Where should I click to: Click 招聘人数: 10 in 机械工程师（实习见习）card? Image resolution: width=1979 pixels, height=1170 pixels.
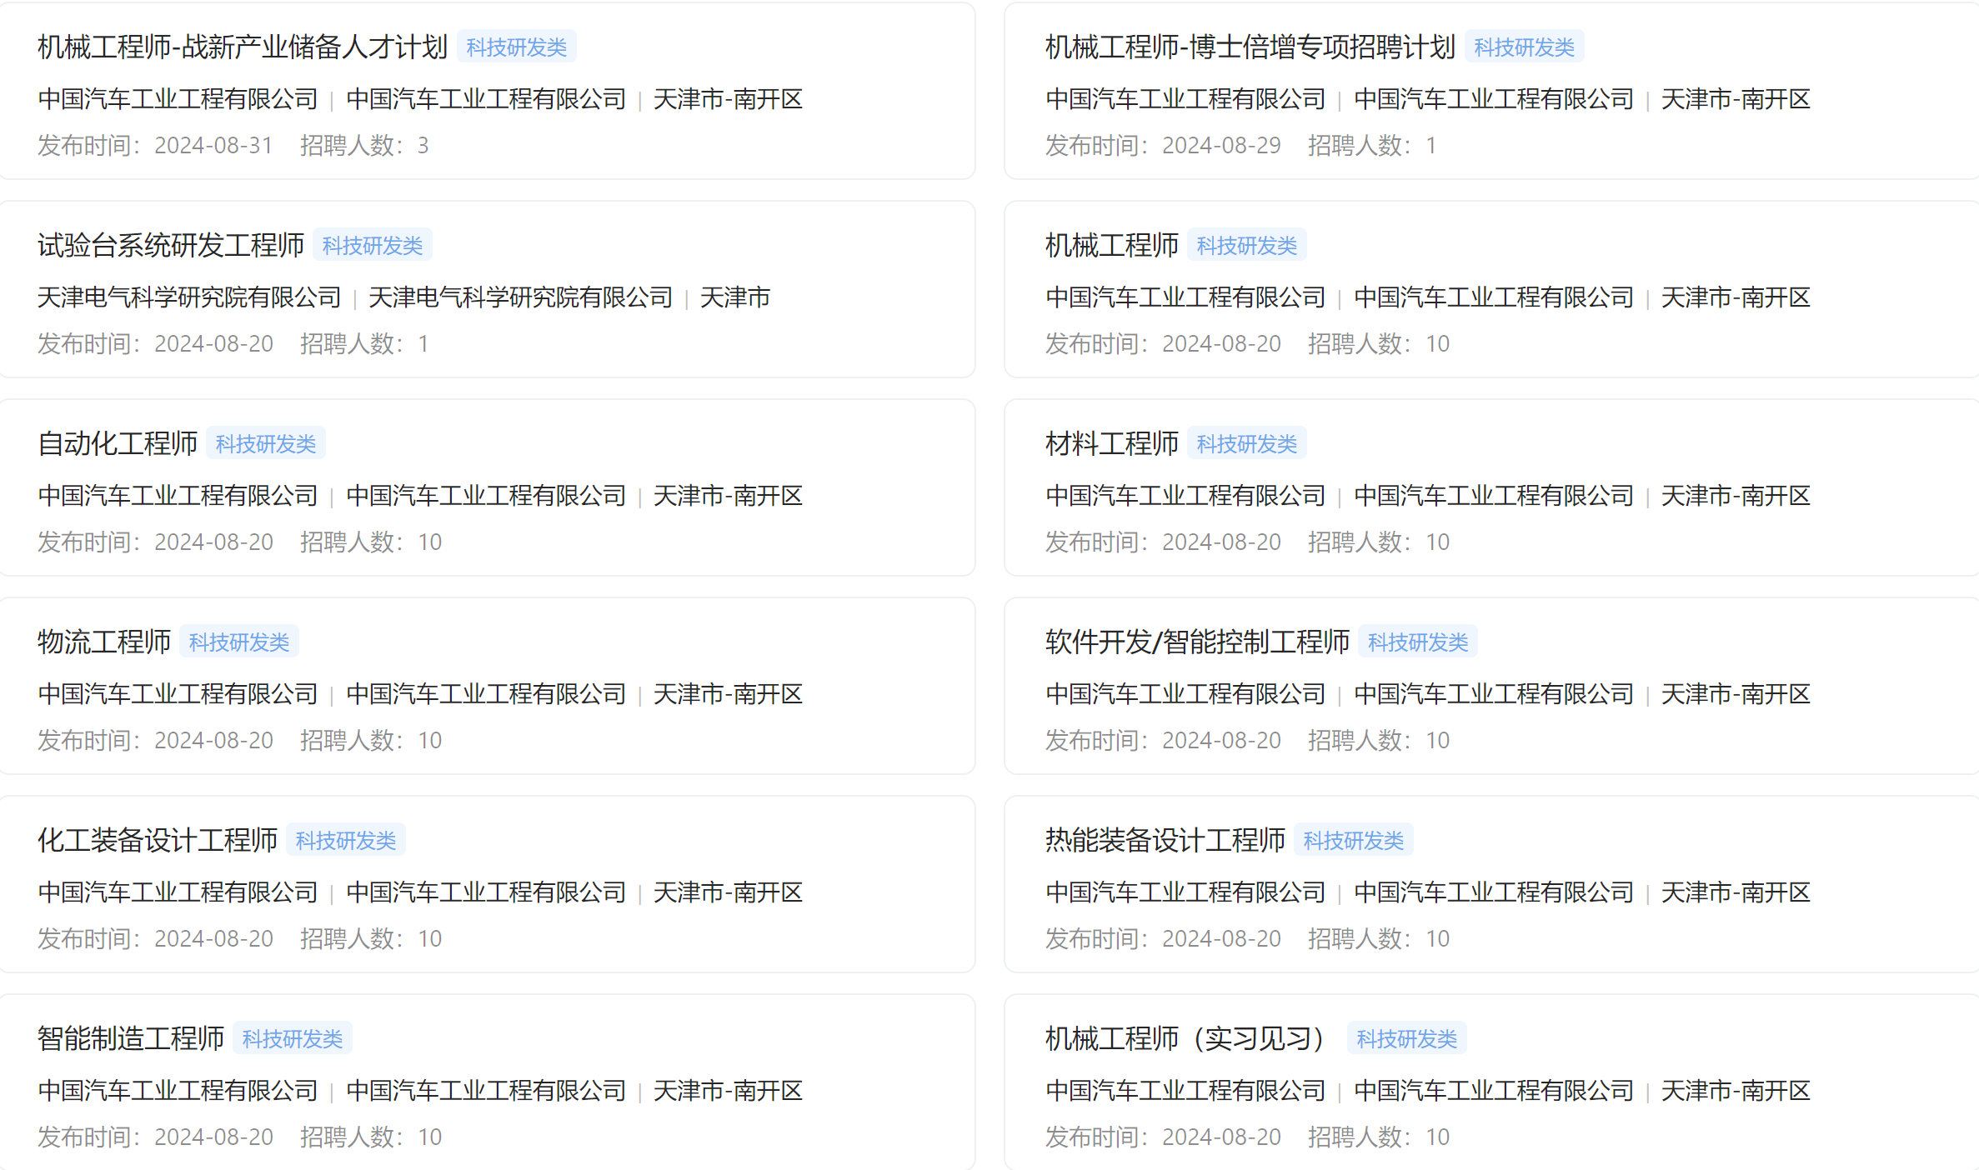click(1379, 1137)
